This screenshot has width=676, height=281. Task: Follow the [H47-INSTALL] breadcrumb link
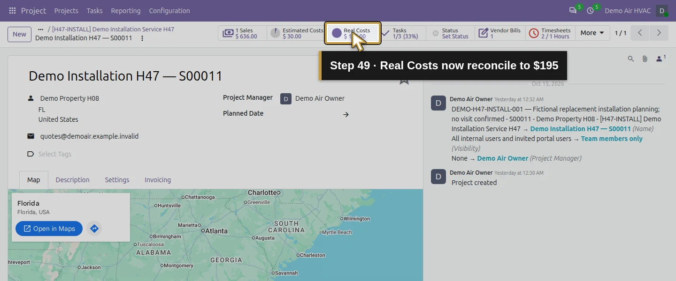[113, 29]
